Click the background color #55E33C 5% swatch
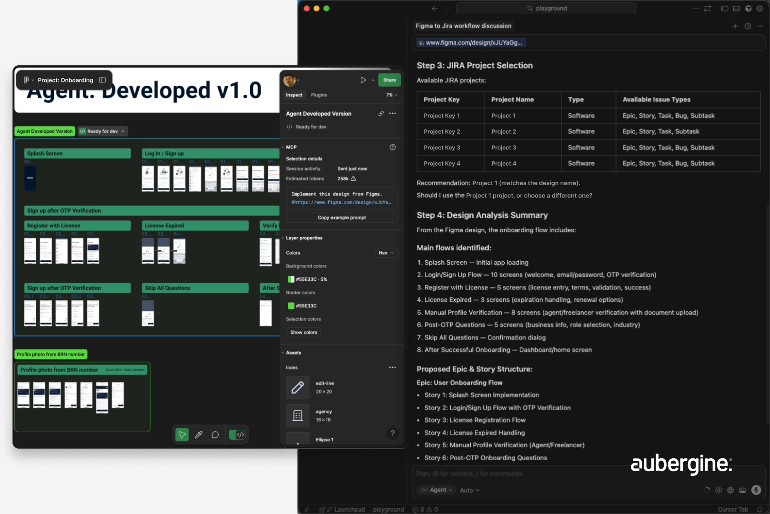The image size is (770, 514). [291, 279]
